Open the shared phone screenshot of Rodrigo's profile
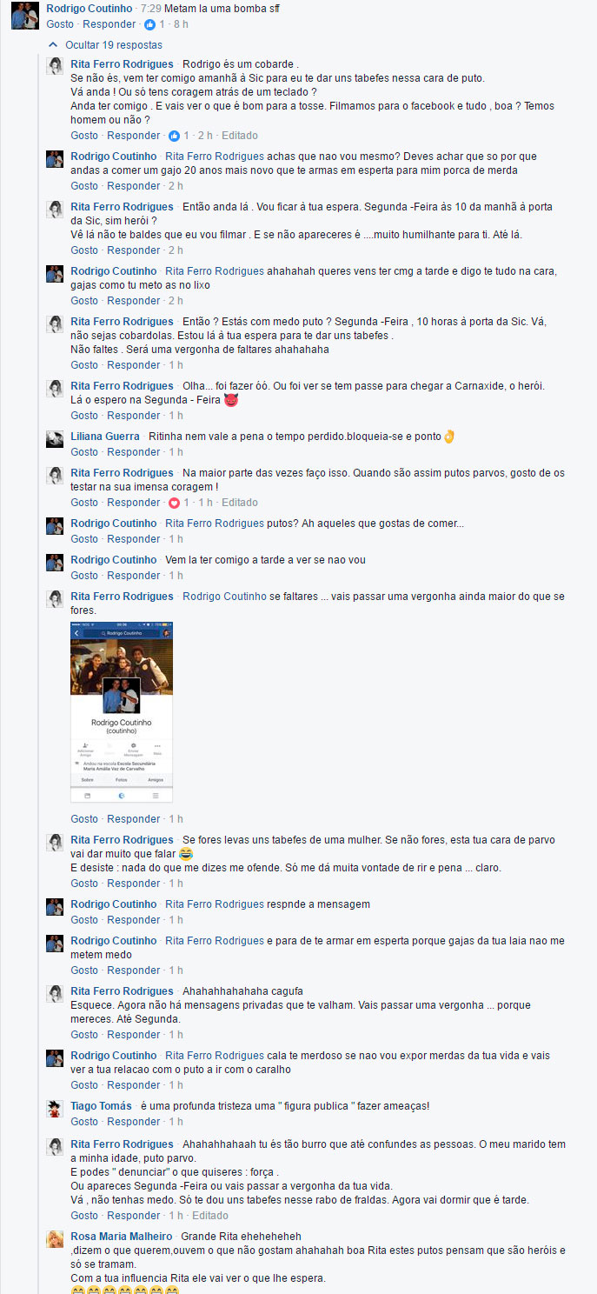 122,712
